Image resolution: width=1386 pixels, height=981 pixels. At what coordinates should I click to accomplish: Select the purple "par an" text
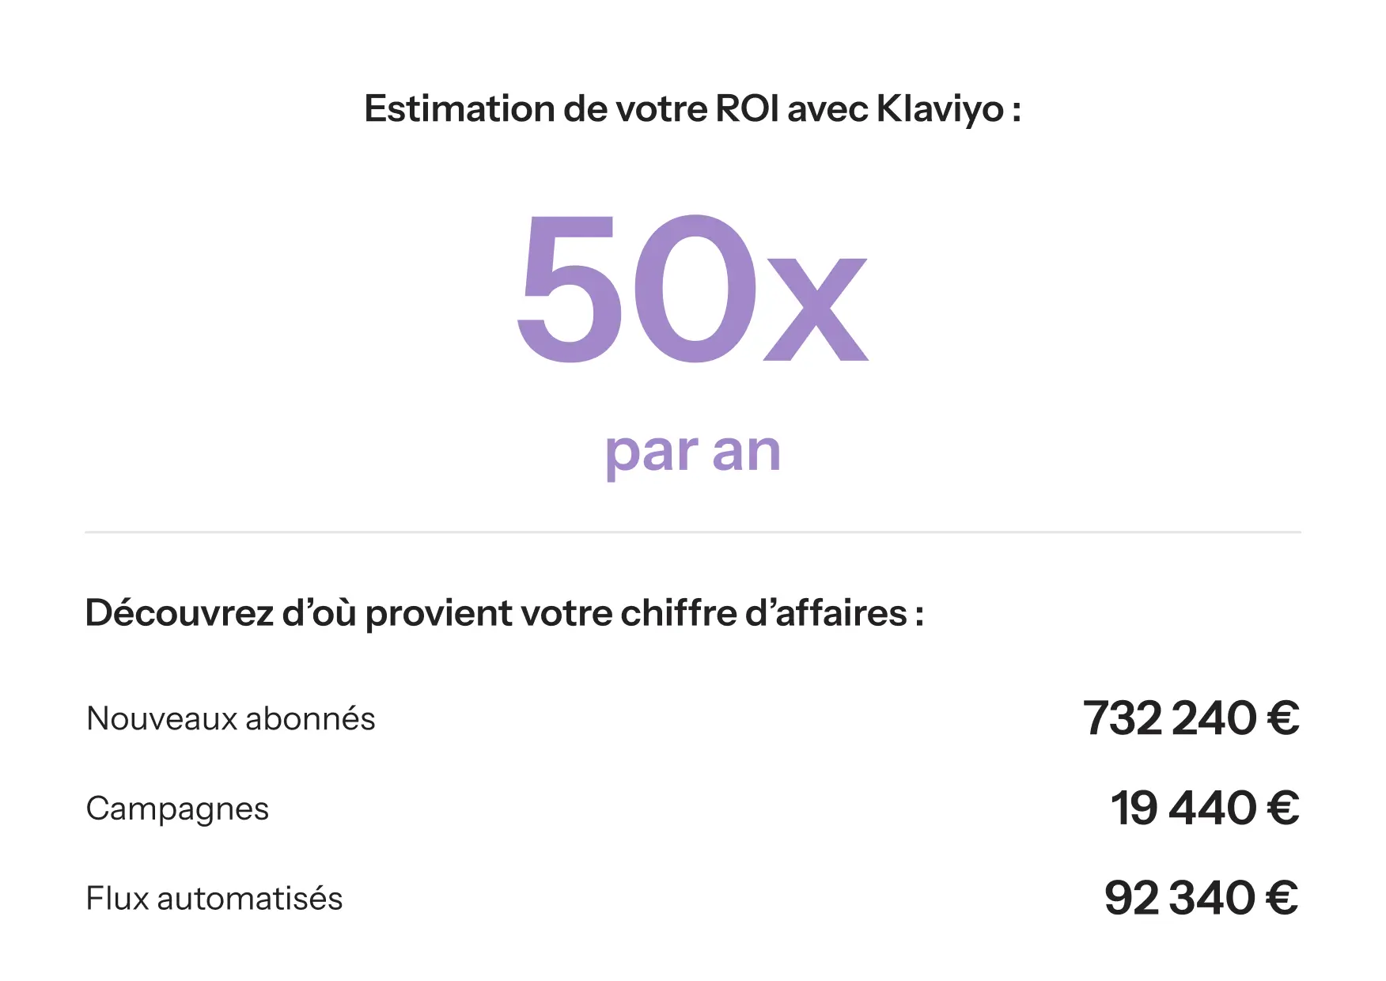click(693, 453)
